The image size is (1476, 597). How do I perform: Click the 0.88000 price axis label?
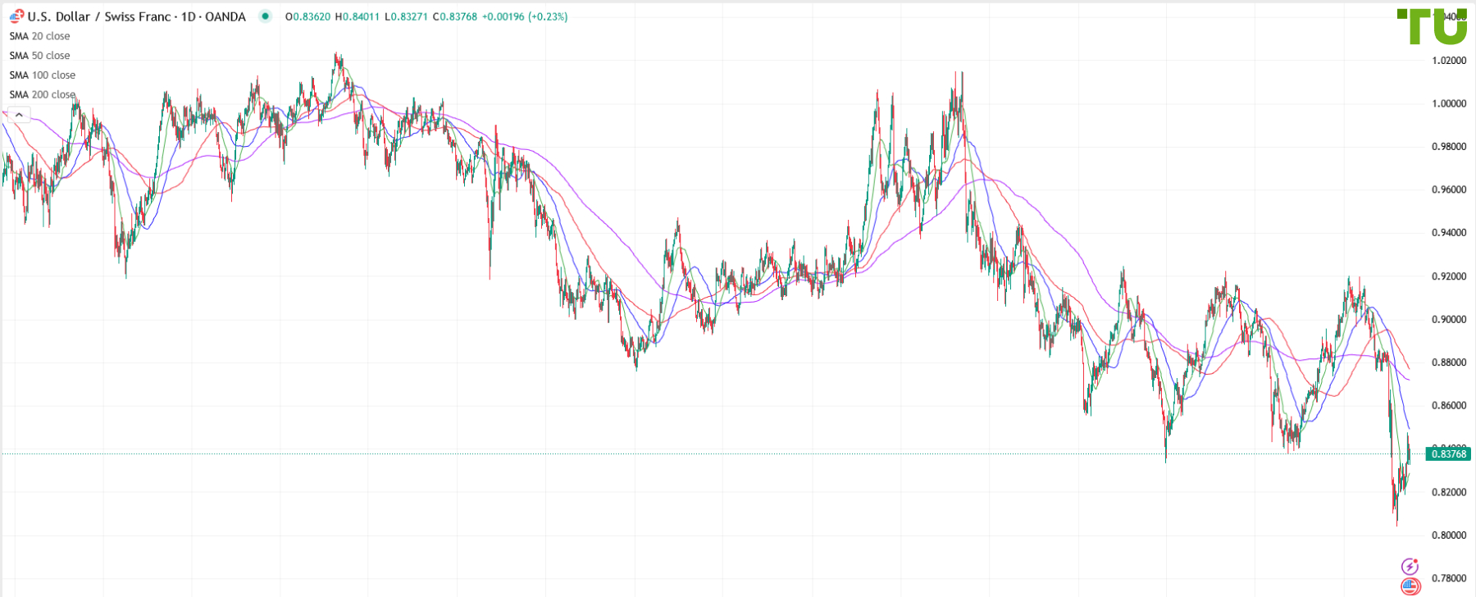(1449, 362)
